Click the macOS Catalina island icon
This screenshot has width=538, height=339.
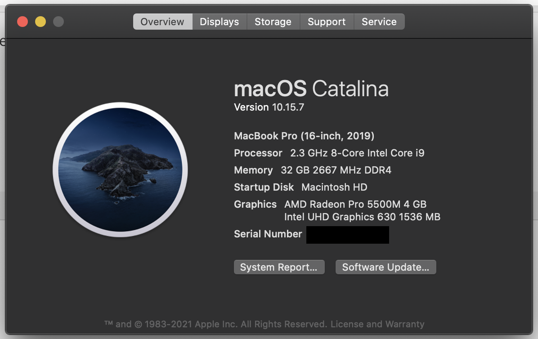(120, 169)
